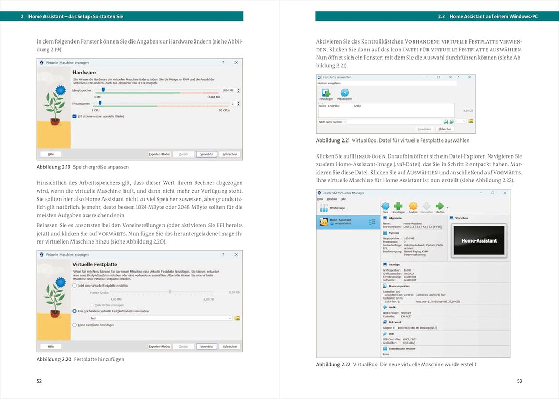
Task: Click the Werkzeuge tools icon in the sidebar
Action: (x=324, y=208)
